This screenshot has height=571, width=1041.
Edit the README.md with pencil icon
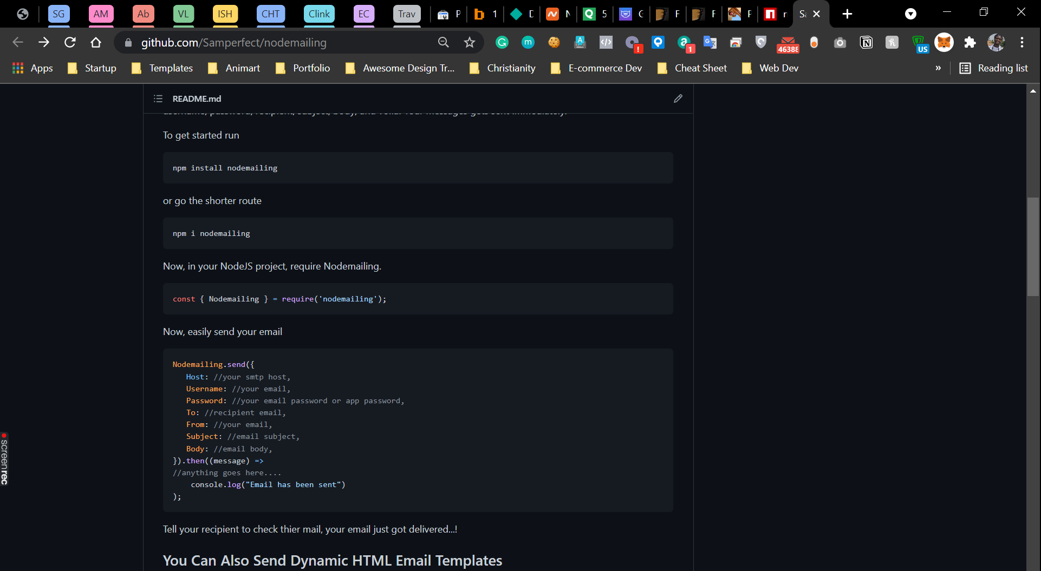678,99
